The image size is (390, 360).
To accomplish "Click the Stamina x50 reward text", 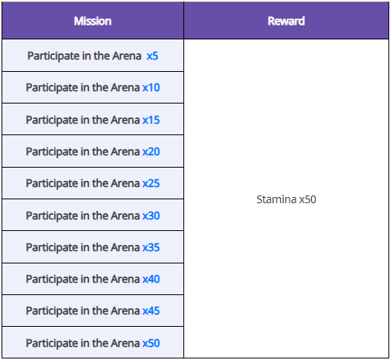I will pos(286,199).
